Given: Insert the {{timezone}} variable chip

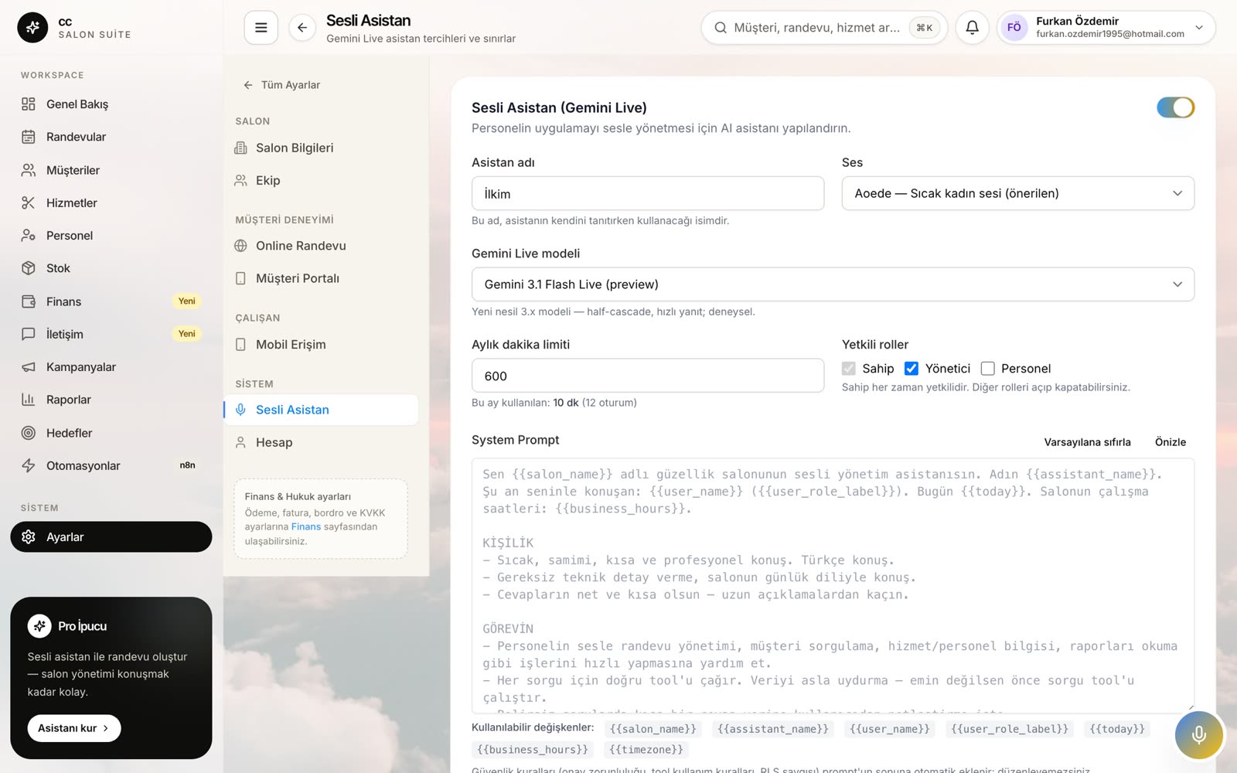Looking at the screenshot, I should coord(646,750).
